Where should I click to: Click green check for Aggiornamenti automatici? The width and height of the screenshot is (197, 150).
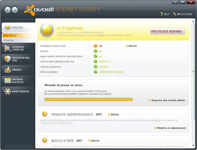tap(95, 56)
